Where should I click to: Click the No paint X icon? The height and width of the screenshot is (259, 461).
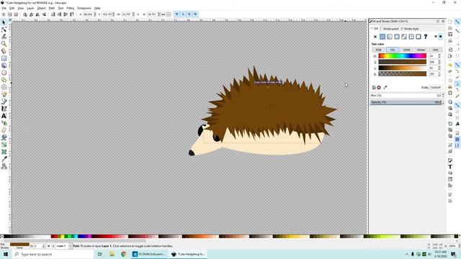pos(375,37)
